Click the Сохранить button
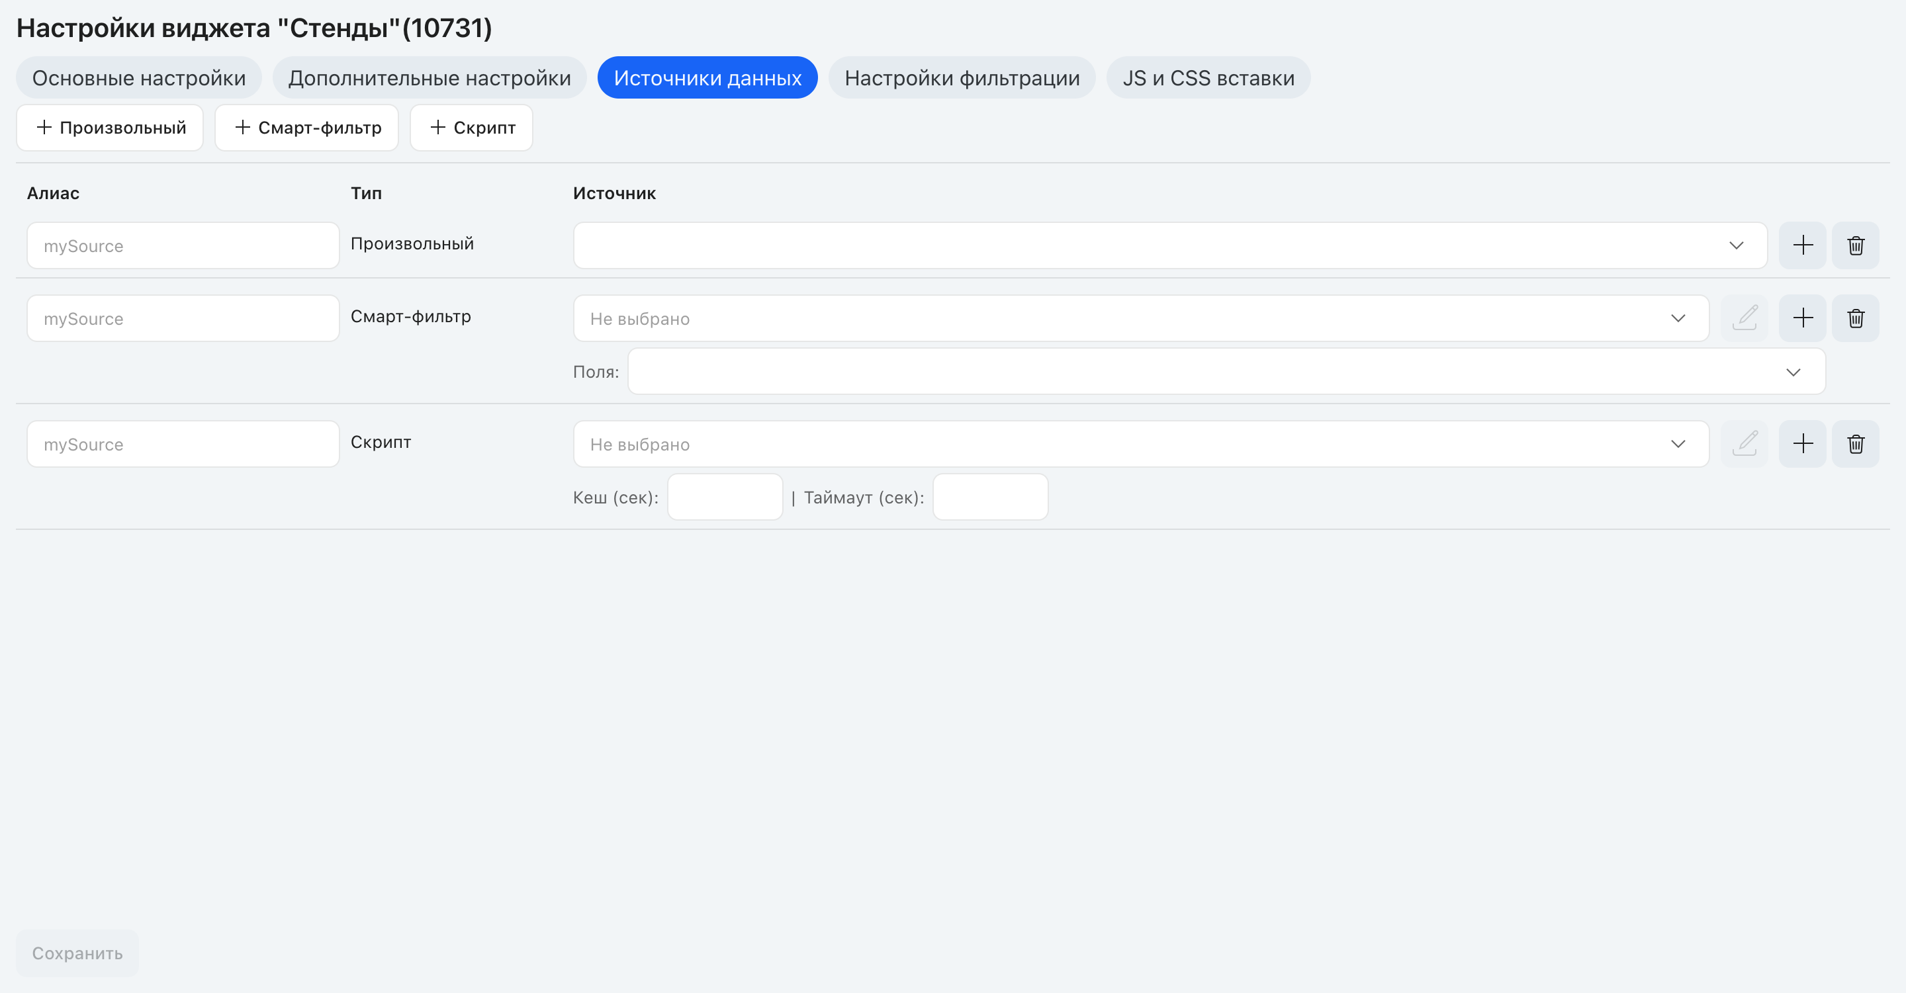The image size is (1906, 993). [77, 953]
